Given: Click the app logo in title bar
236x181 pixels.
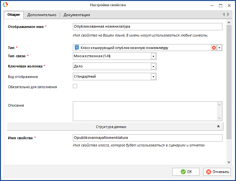Looking at the screenshot, I should click(x=5, y=5).
